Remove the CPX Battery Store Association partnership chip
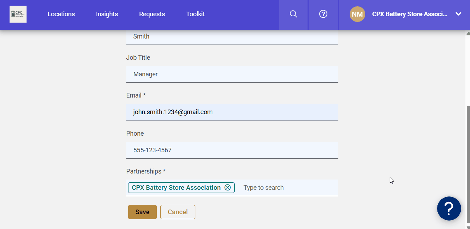This screenshot has height=229, width=470. pos(228,188)
